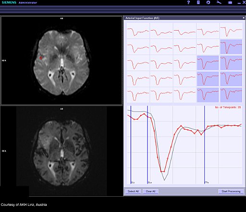Click the red ROI square on brain image
Viewport: 246px width, 212px height.
coord(41,58)
